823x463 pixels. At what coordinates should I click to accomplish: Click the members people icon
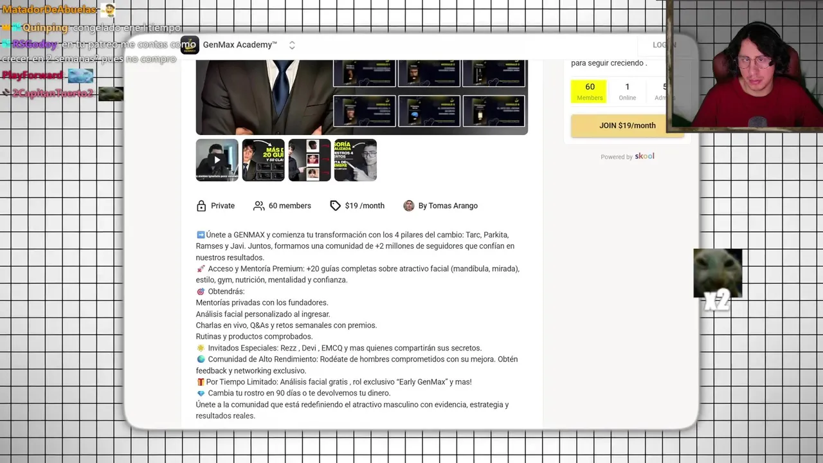258,206
